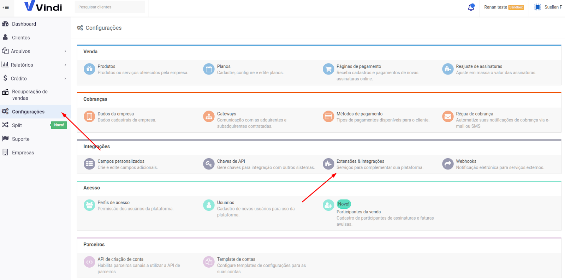Go to Dashboard in the sidebar

(24, 24)
